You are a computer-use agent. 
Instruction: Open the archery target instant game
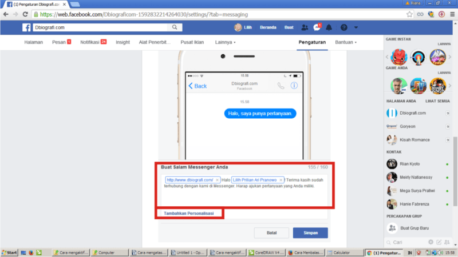coord(418,57)
